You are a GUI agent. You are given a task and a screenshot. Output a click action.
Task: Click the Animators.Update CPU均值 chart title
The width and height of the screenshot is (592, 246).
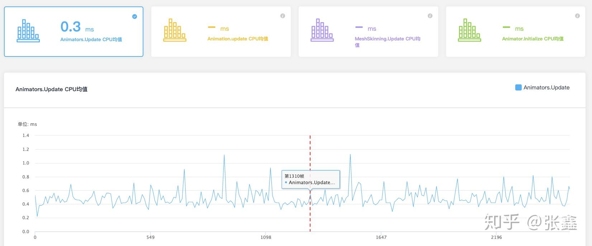coord(51,89)
